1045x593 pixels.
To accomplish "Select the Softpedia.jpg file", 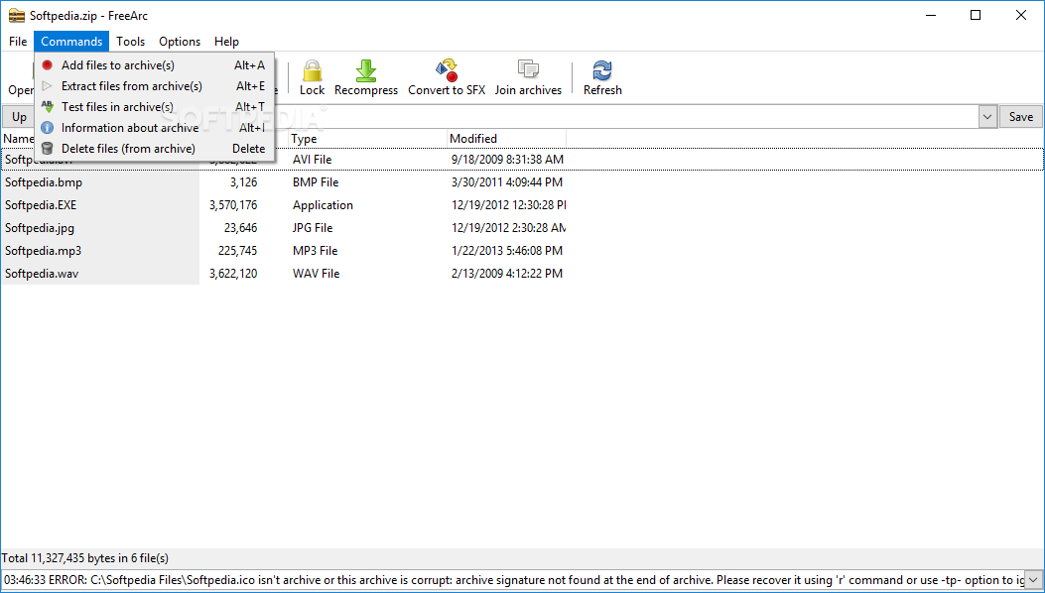I will tap(40, 227).
